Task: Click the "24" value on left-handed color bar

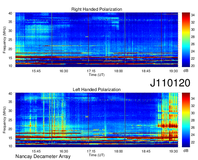Action: tap(193, 135)
